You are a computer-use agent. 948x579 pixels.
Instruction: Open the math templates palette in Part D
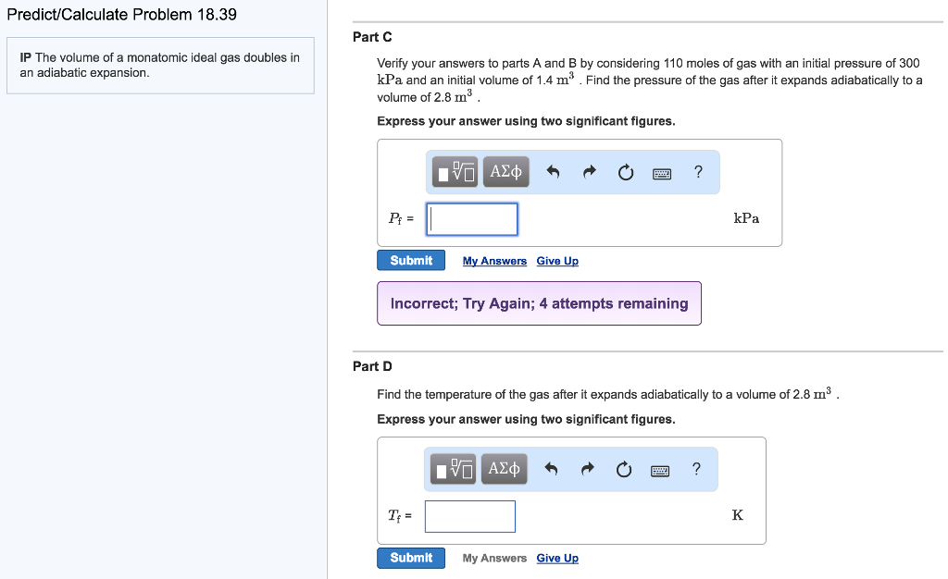coord(453,468)
